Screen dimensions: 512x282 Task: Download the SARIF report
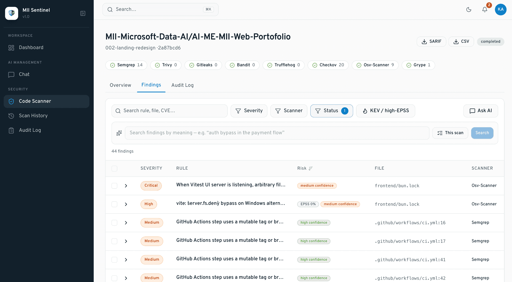[431, 42]
